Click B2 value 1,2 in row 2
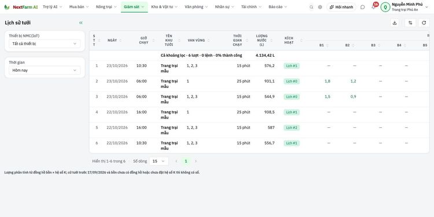Image resolution: width=434 pixels, height=217 pixels. click(353, 82)
